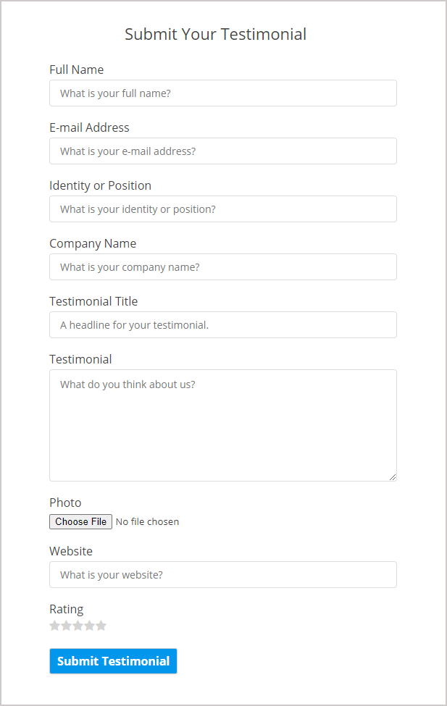
Task: Focus the Testimonial Title field
Action: click(x=222, y=325)
